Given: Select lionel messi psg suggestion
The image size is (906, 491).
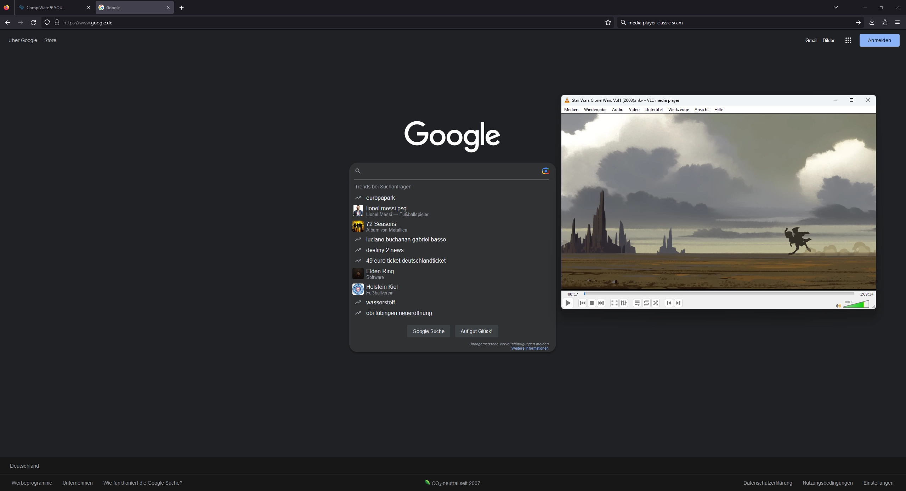Looking at the screenshot, I should coord(452,211).
